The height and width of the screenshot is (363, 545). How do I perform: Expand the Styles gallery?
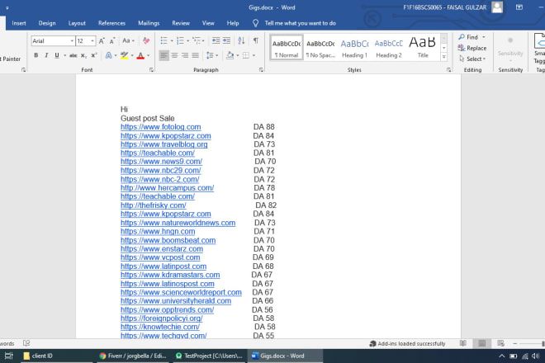tap(444, 57)
